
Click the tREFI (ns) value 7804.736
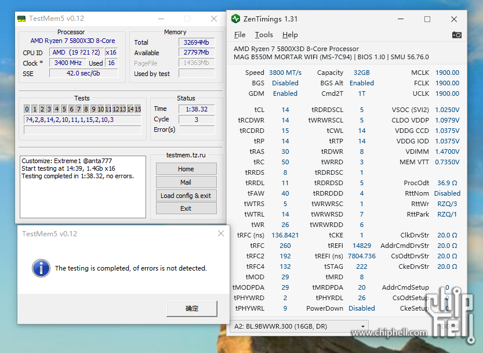(x=362, y=256)
